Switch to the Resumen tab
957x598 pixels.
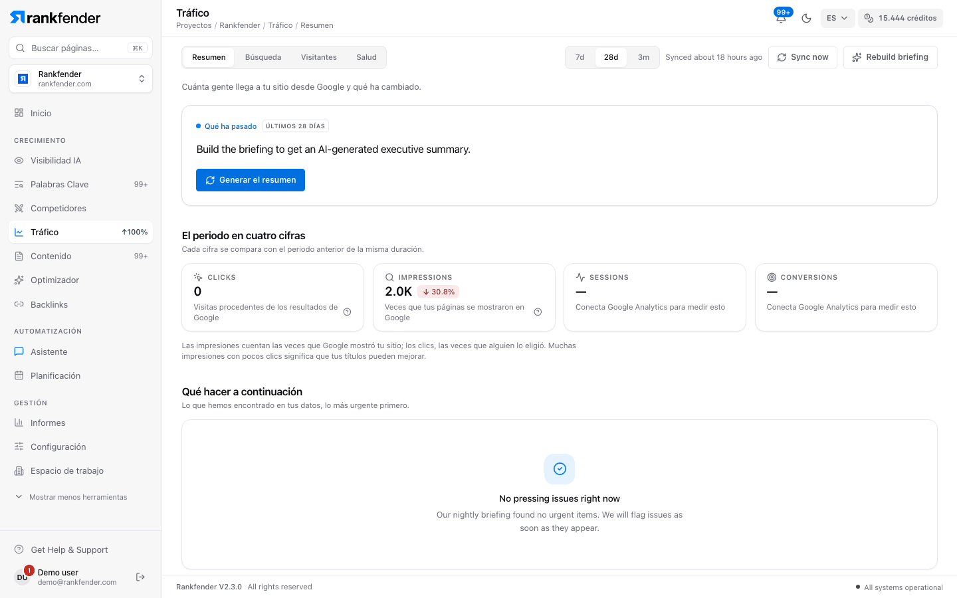coord(209,57)
